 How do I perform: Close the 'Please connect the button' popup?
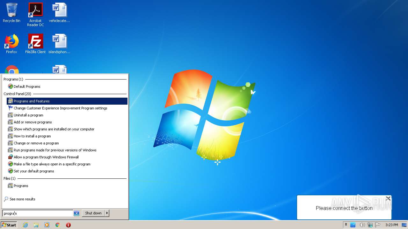[388, 198]
